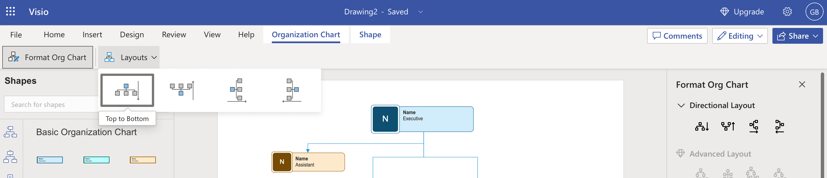Screen dimensions: 827x178
Task: Click the Format Org Chart button
Action: [x=48, y=57]
